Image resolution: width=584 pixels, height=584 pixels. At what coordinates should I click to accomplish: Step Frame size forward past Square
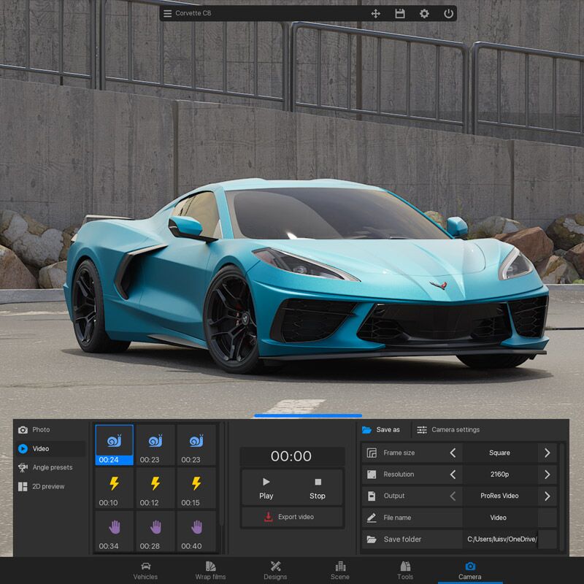pyautogui.click(x=547, y=453)
